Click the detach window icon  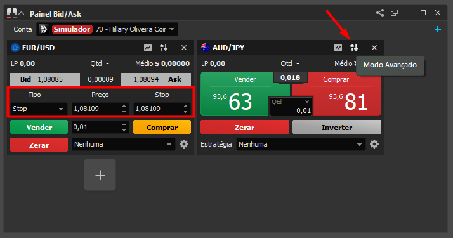coord(395,13)
